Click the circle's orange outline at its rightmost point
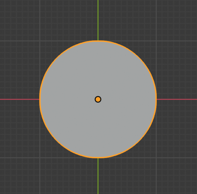This screenshot has height=194, width=197. (x=156, y=99)
